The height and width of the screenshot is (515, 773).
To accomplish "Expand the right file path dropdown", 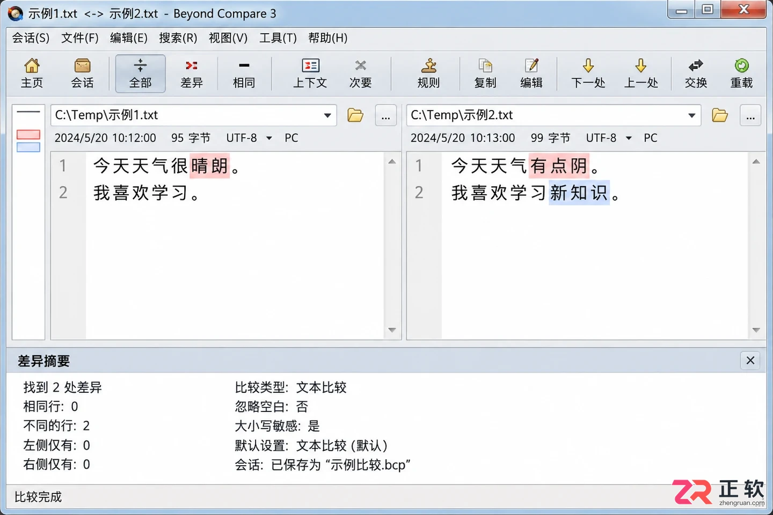I will pyautogui.click(x=691, y=115).
